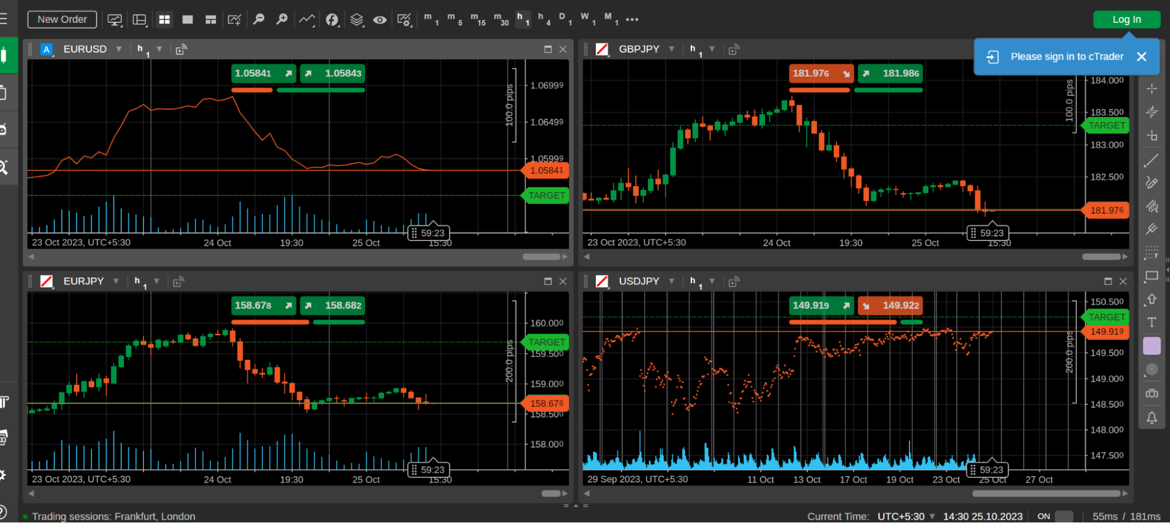Image resolution: width=1170 pixels, height=523 pixels.
Task: Open chart settings gear icon
Action: [404, 20]
